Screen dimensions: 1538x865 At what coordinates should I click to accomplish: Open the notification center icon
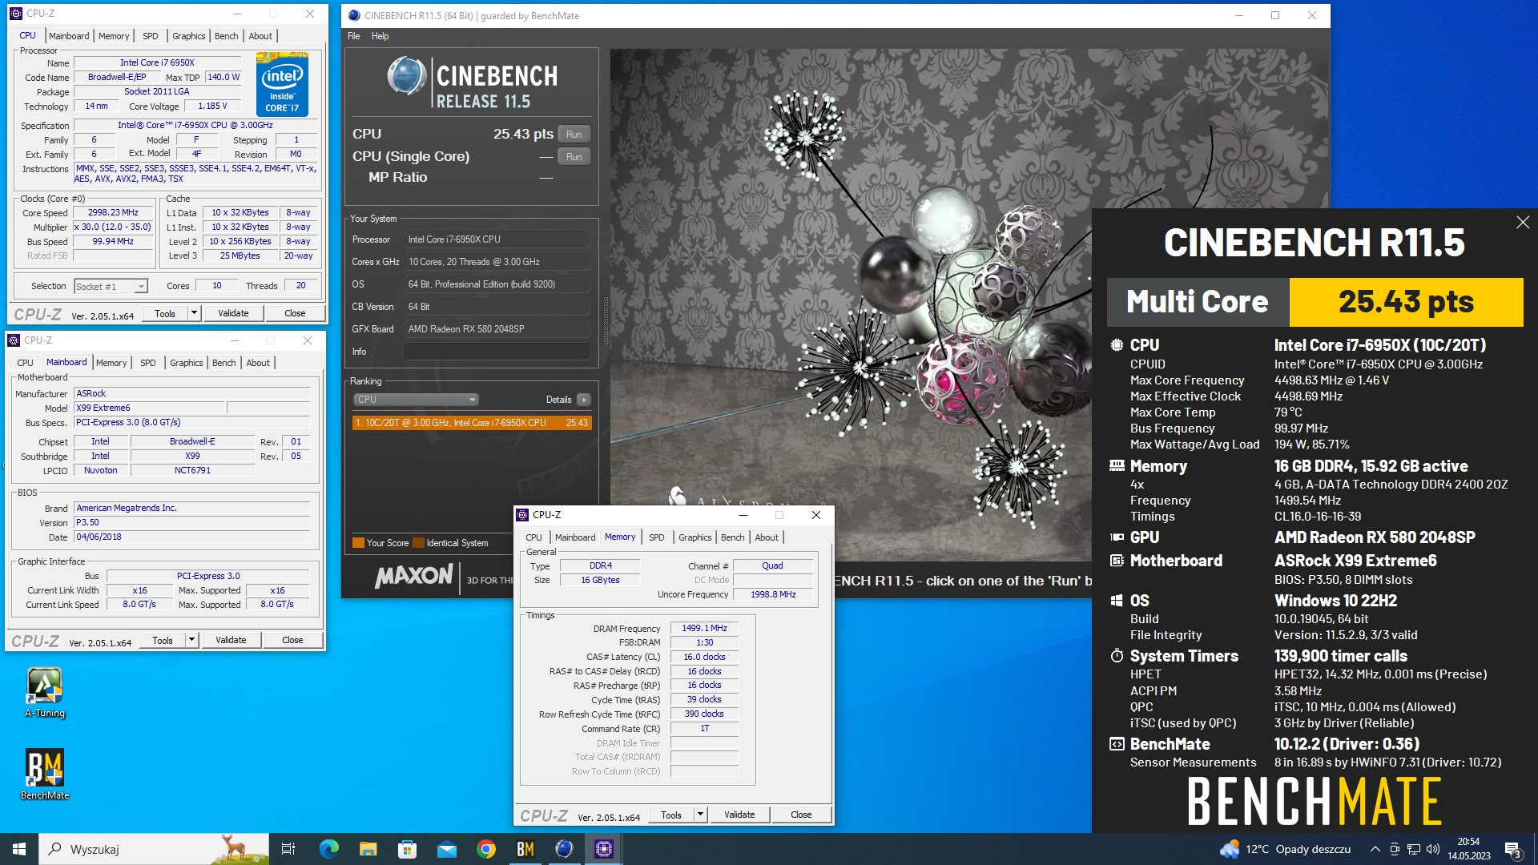point(1513,849)
